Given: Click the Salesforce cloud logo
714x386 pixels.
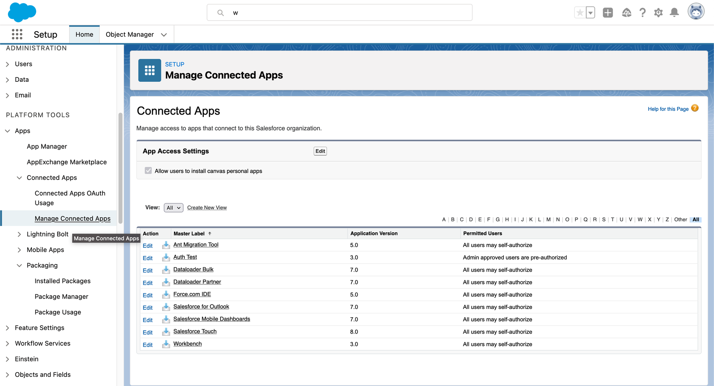Looking at the screenshot, I should point(22,12).
